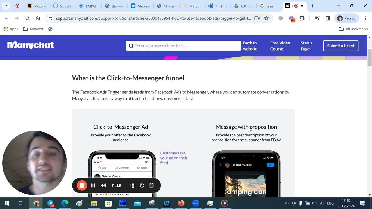This screenshot has height=209, width=372.
Task: Expand the tab search dropdown
Action: tap(6, 6)
